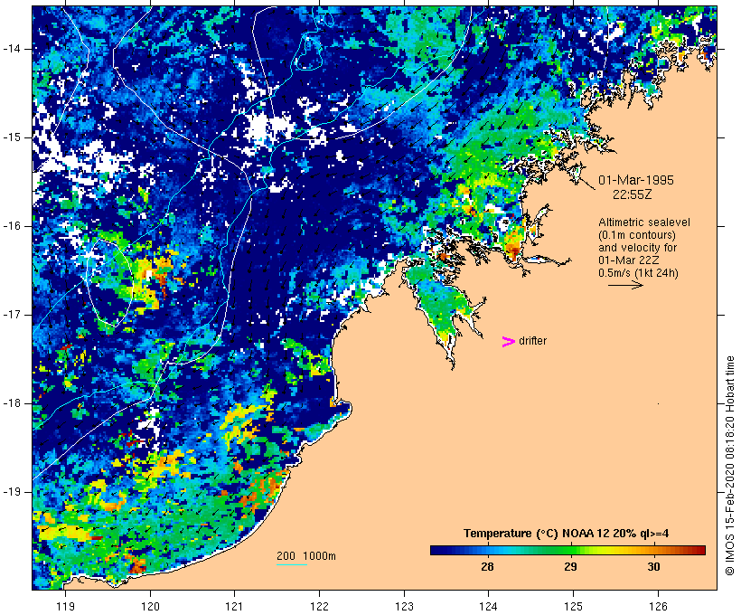Click the longitude label 120
741x615 pixels.
150,606
